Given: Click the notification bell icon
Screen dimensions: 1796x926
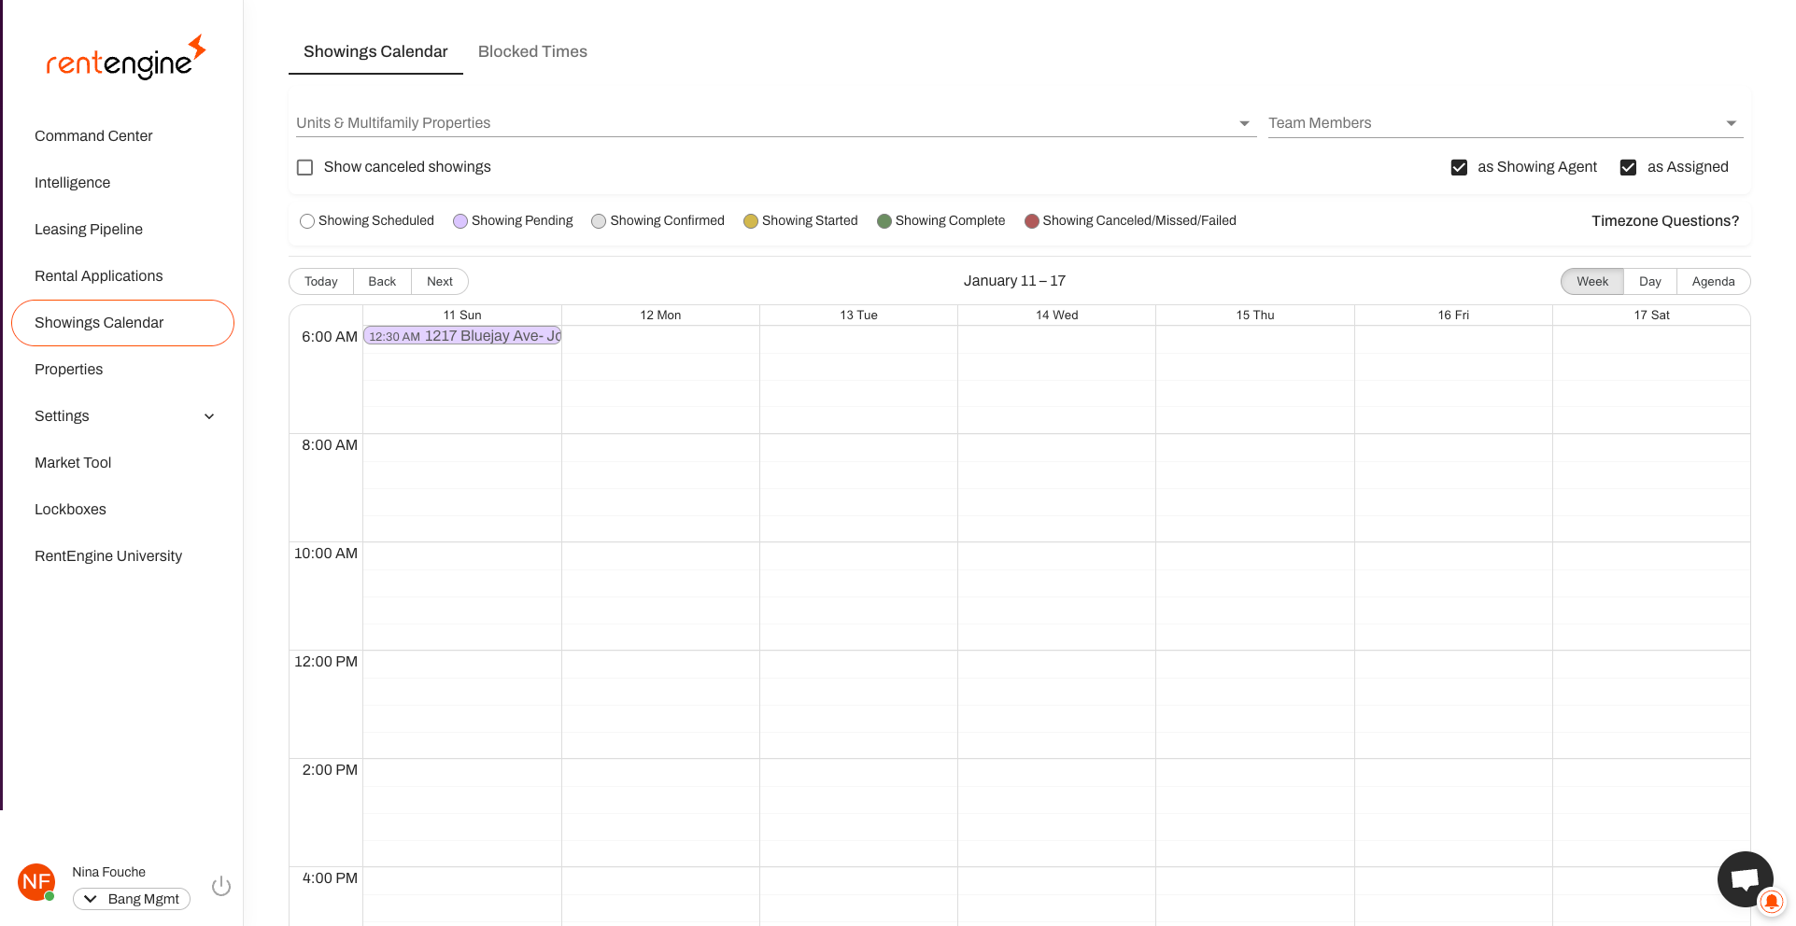Looking at the screenshot, I should (1771, 902).
